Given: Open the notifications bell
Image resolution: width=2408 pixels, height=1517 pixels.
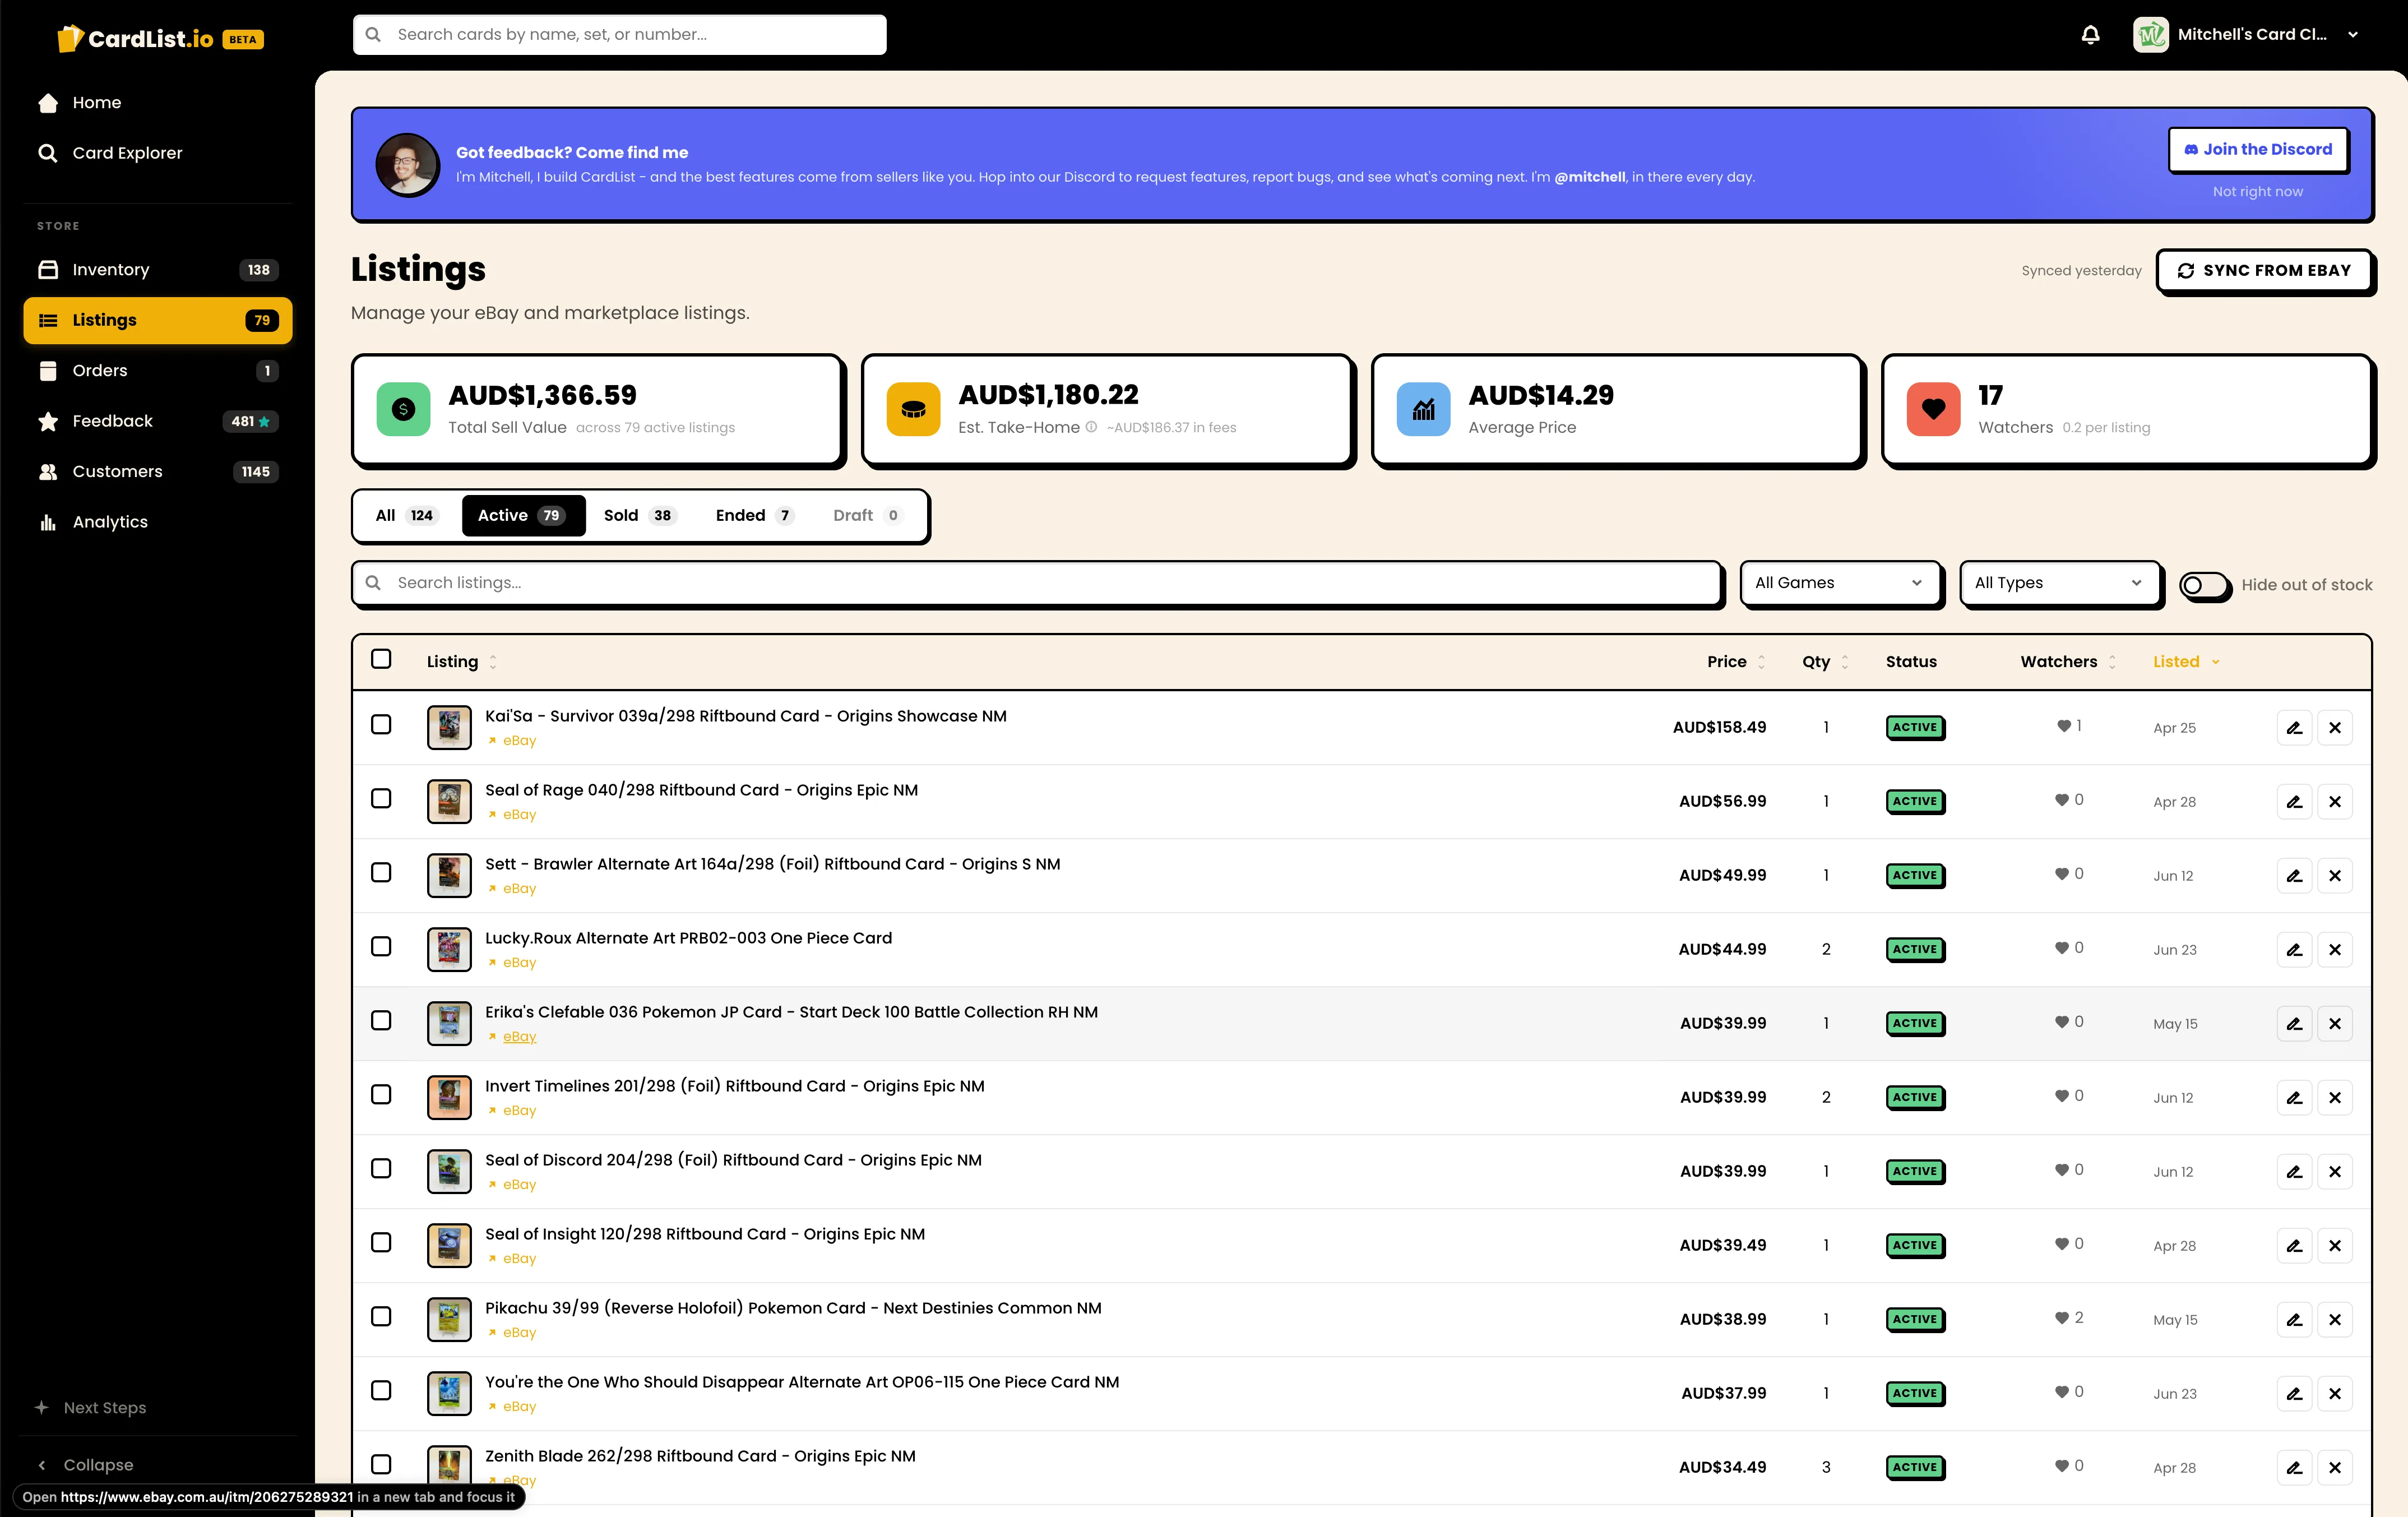Looking at the screenshot, I should tap(2090, 35).
